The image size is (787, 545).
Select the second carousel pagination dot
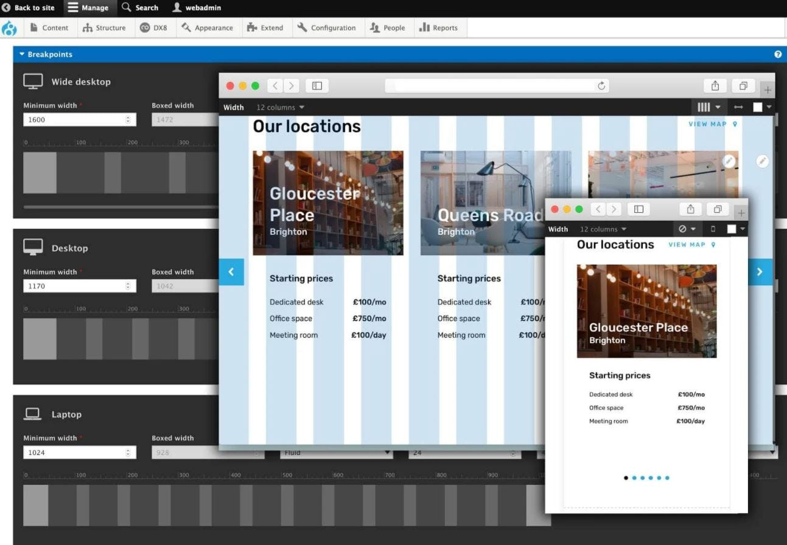pyautogui.click(x=634, y=477)
